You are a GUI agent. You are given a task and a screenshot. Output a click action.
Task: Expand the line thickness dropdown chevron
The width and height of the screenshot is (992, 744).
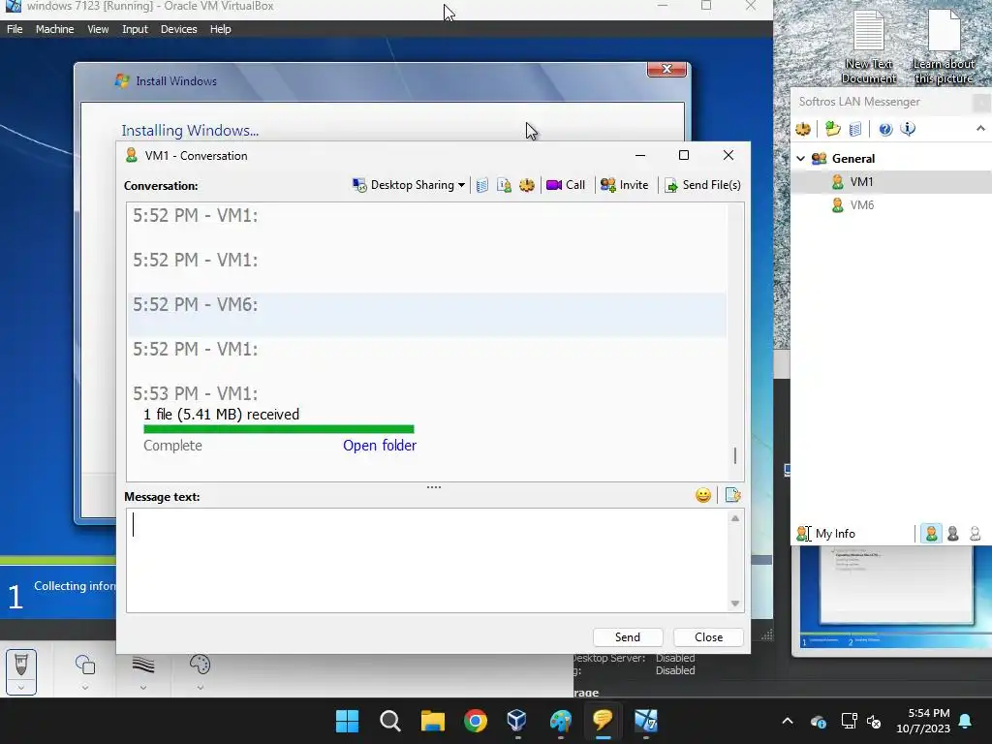pyautogui.click(x=143, y=688)
